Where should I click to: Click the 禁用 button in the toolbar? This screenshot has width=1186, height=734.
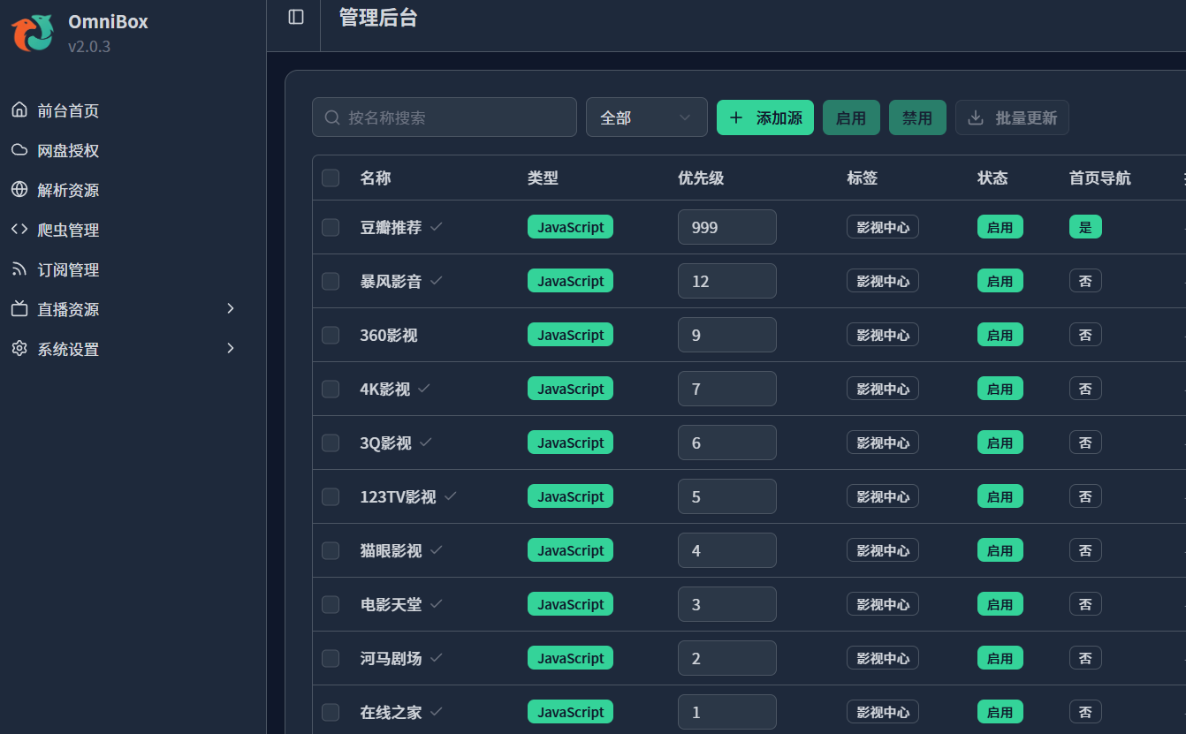point(917,117)
